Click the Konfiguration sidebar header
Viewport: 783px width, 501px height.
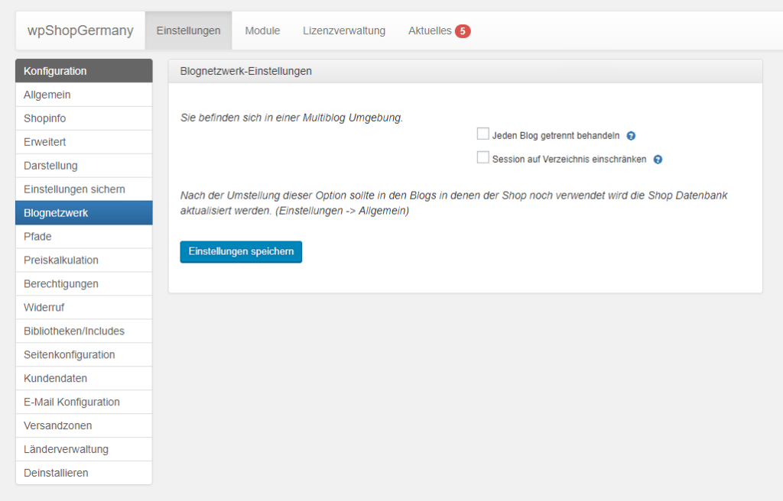[84, 71]
